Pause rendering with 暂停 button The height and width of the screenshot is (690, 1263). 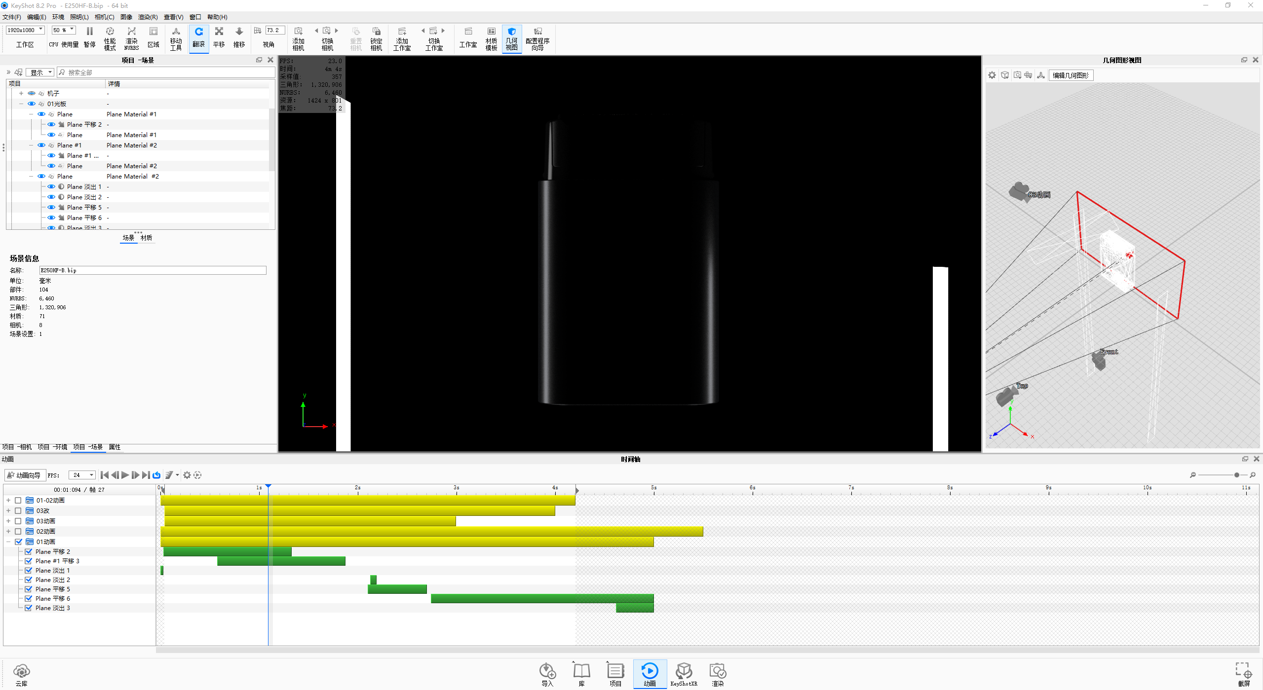89,37
